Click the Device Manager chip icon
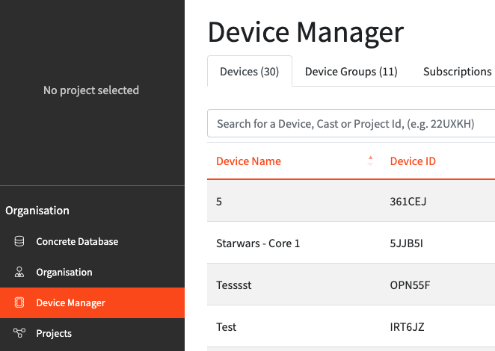The height and width of the screenshot is (351, 495). (19, 303)
